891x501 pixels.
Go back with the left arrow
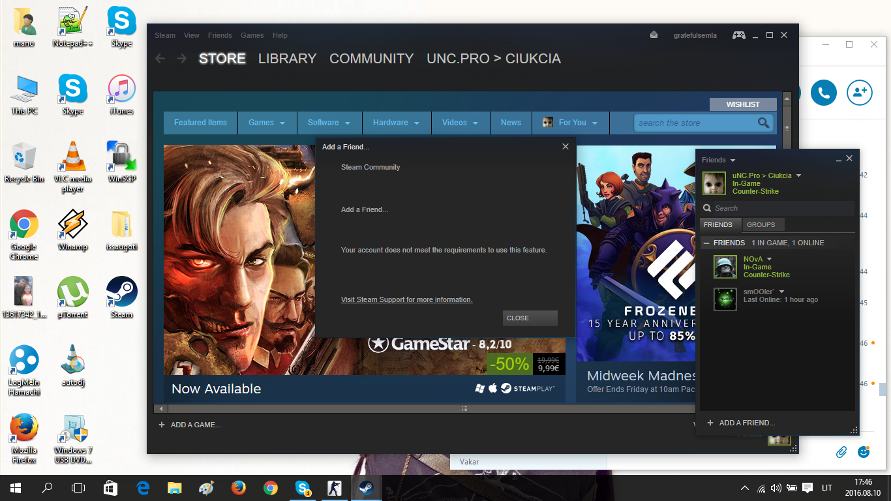coord(160,59)
